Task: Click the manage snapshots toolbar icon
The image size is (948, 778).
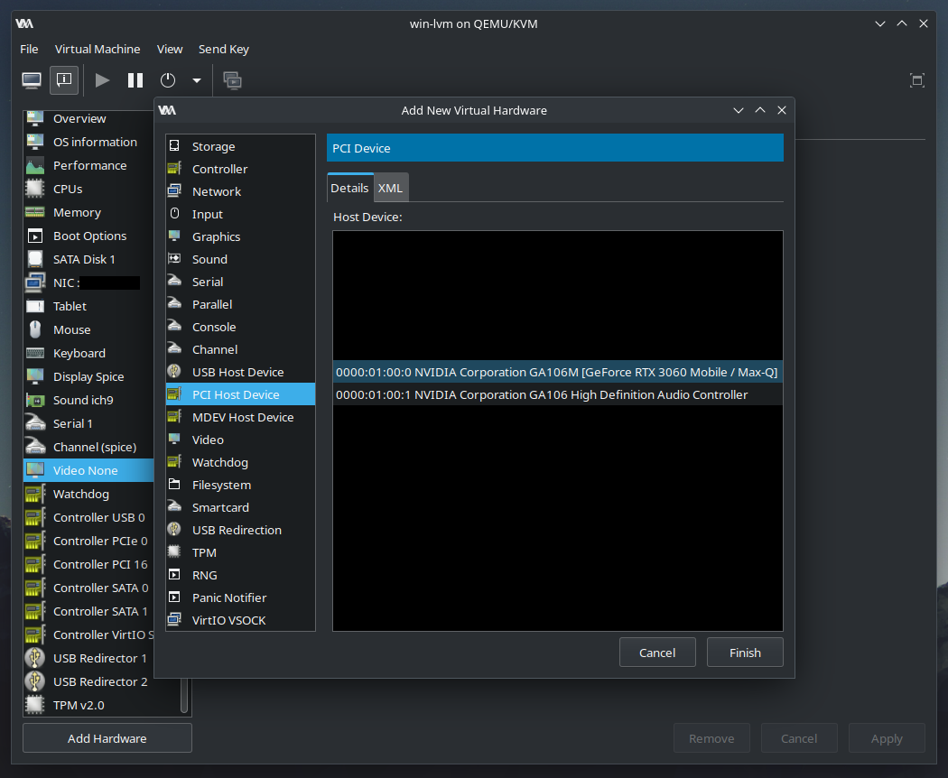Action: (233, 80)
